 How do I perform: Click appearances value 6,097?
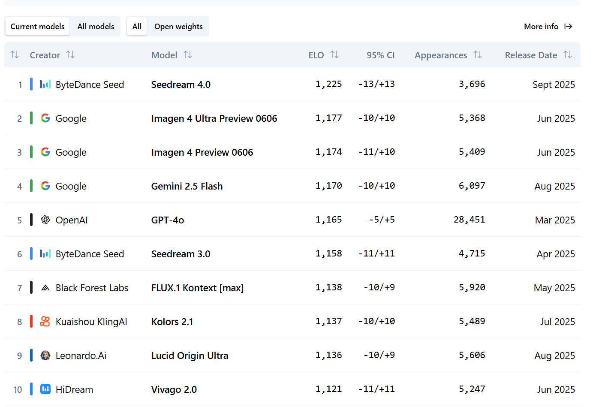472,186
